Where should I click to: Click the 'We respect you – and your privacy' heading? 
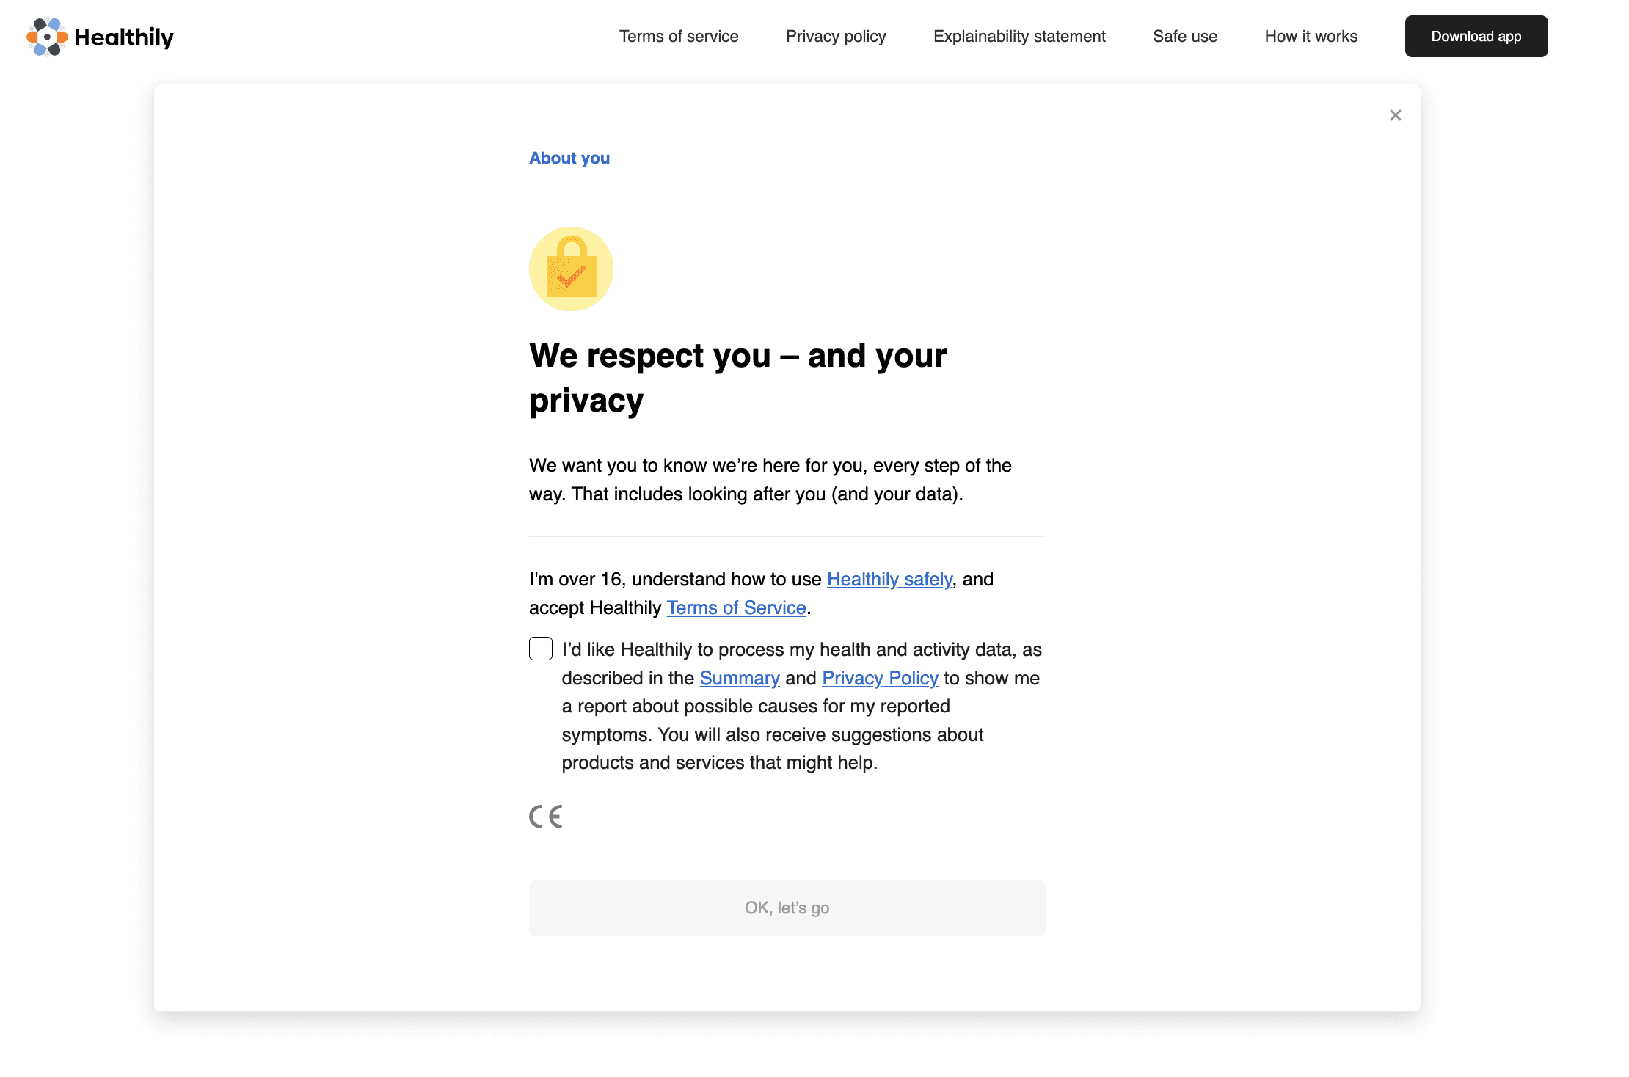(x=737, y=379)
